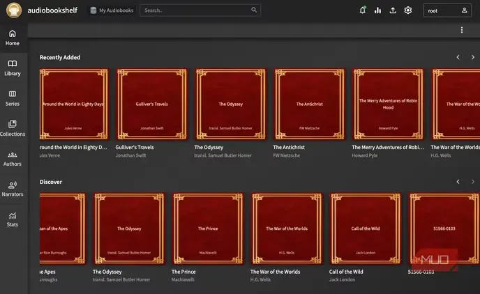Click audiobookshelf title text
Screen dimensions: 480x294
point(52,10)
